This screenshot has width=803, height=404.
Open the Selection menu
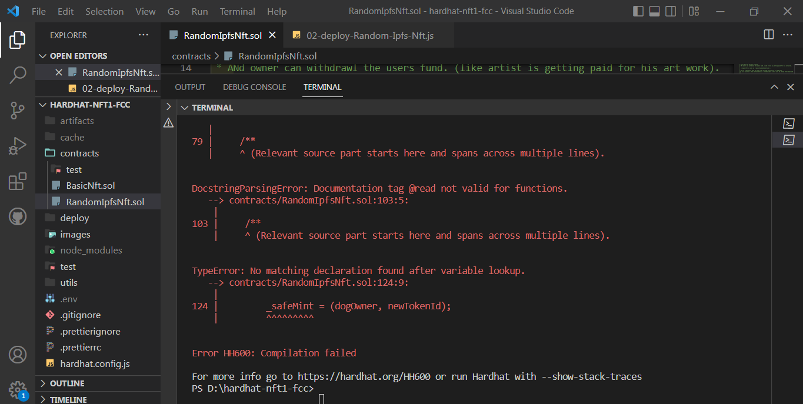(x=104, y=11)
